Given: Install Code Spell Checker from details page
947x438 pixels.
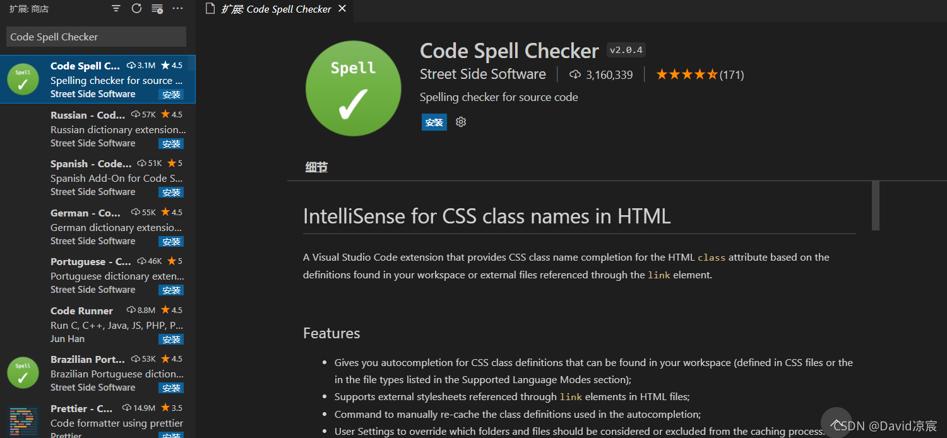Looking at the screenshot, I should coord(434,122).
